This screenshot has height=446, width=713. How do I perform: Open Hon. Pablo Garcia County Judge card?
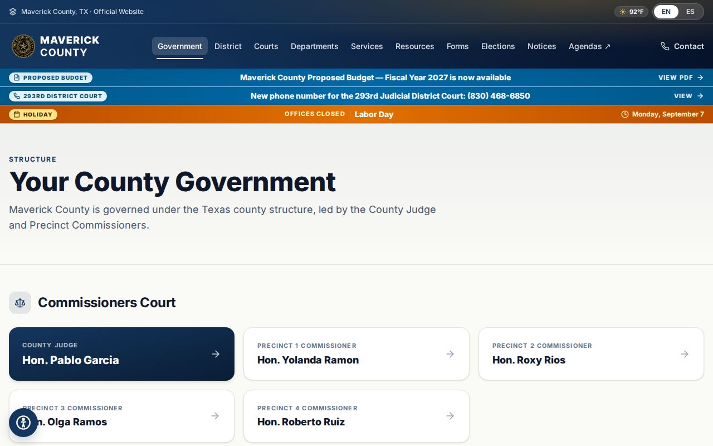pyautogui.click(x=121, y=354)
